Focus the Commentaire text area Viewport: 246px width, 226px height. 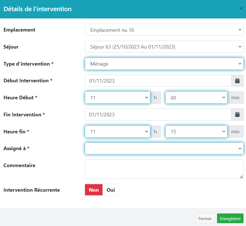(x=164, y=169)
